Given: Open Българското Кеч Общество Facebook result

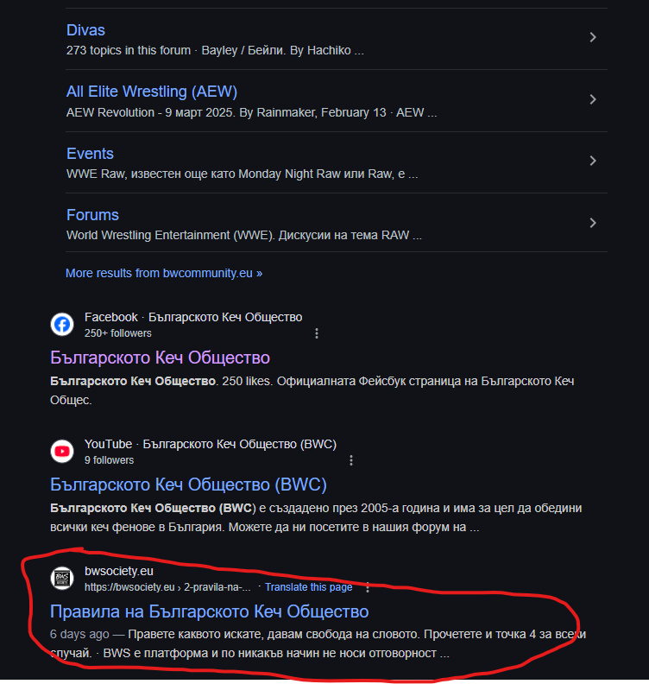Looking at the screenshot, I should pos(160,358).
